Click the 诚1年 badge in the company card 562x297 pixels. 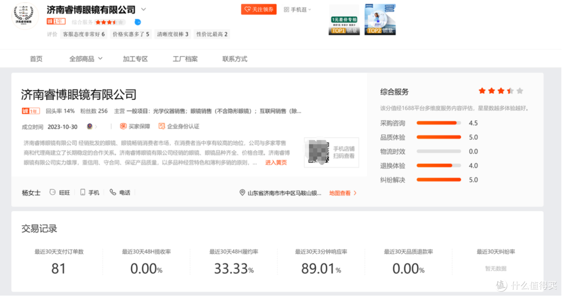31,111
